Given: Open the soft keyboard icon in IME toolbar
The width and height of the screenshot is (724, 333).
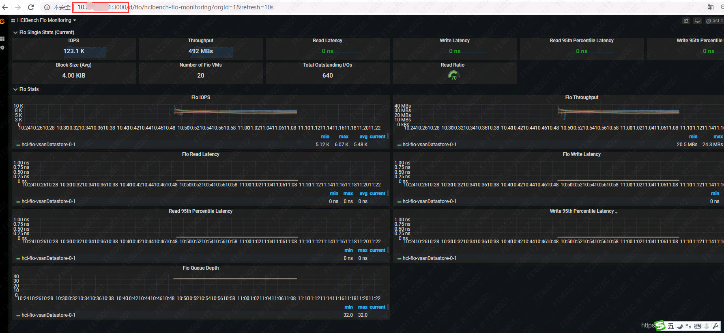Looking at the screenshot, I should coord(698,326).
